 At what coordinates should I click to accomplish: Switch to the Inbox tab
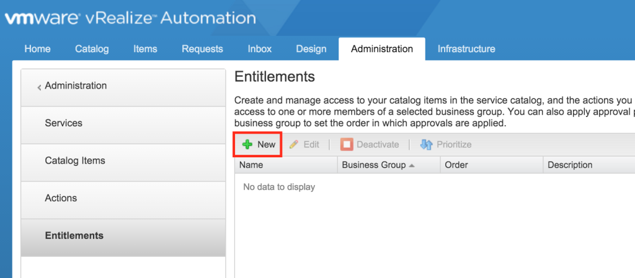coord(260,49)
